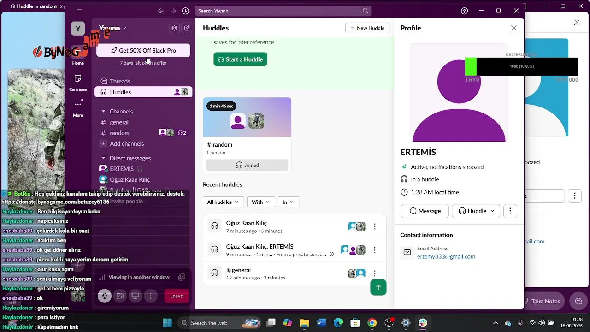
Task: Click the Y workspace switcher icon
Action: point(78,29)
